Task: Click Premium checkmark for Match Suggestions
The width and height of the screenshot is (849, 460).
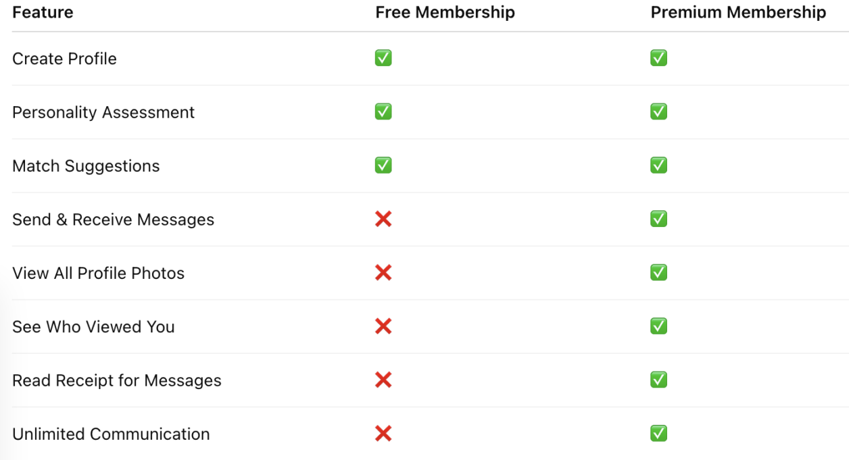Action: [x=658, y=165]
